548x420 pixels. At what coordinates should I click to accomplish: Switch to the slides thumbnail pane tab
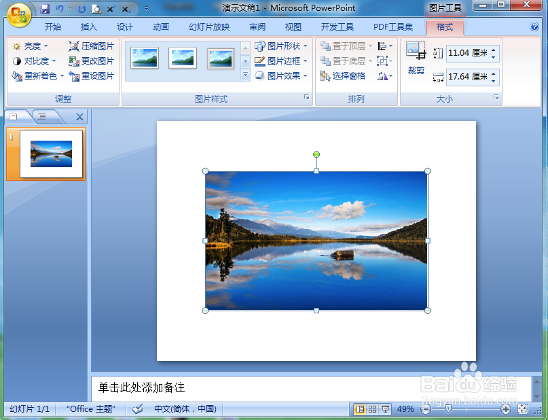coord(14,117)
